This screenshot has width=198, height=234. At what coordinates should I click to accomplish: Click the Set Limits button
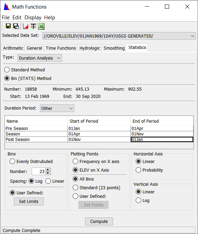point(29,202)
